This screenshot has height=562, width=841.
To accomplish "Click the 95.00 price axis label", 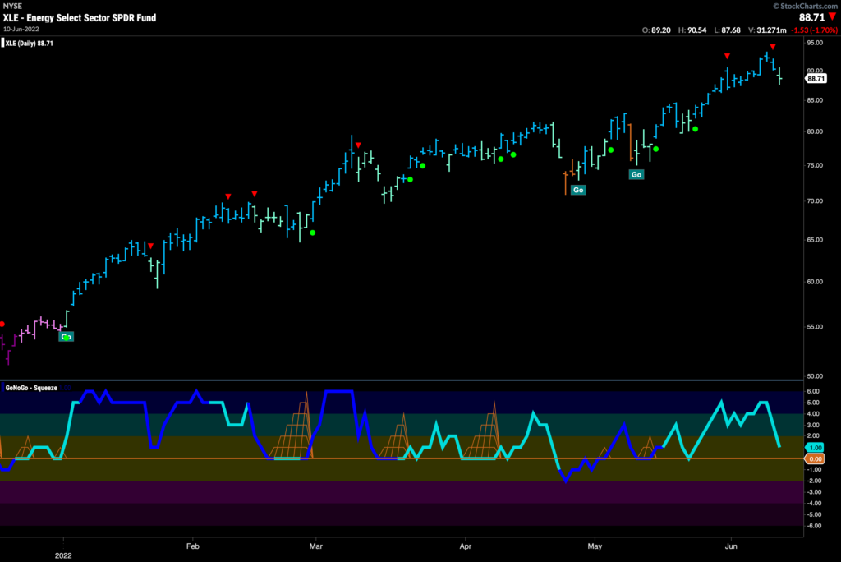I will click(815, 43).
